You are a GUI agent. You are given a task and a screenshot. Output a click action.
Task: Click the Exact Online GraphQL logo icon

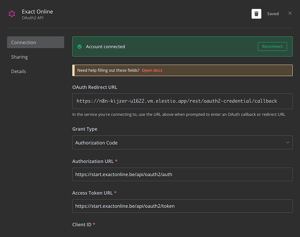pyautogui.click(x=12, y=14)
